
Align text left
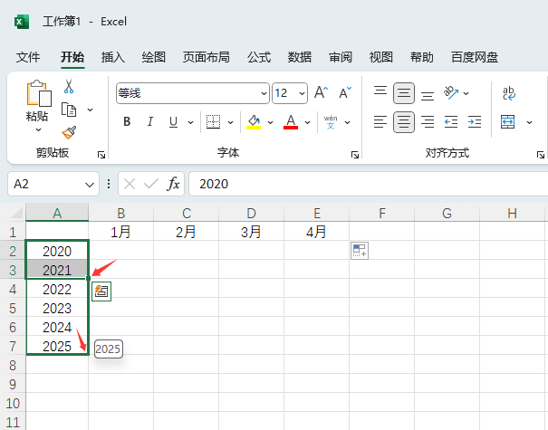pos(380,122)
